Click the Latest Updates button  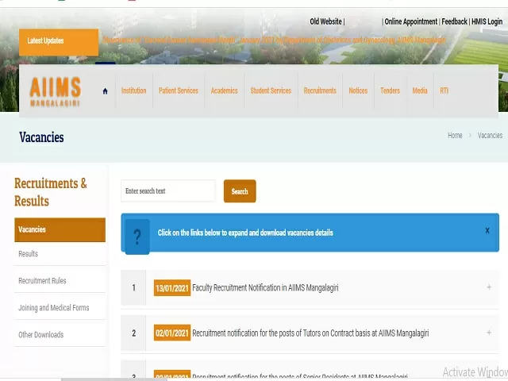click(x=59, y=42)
